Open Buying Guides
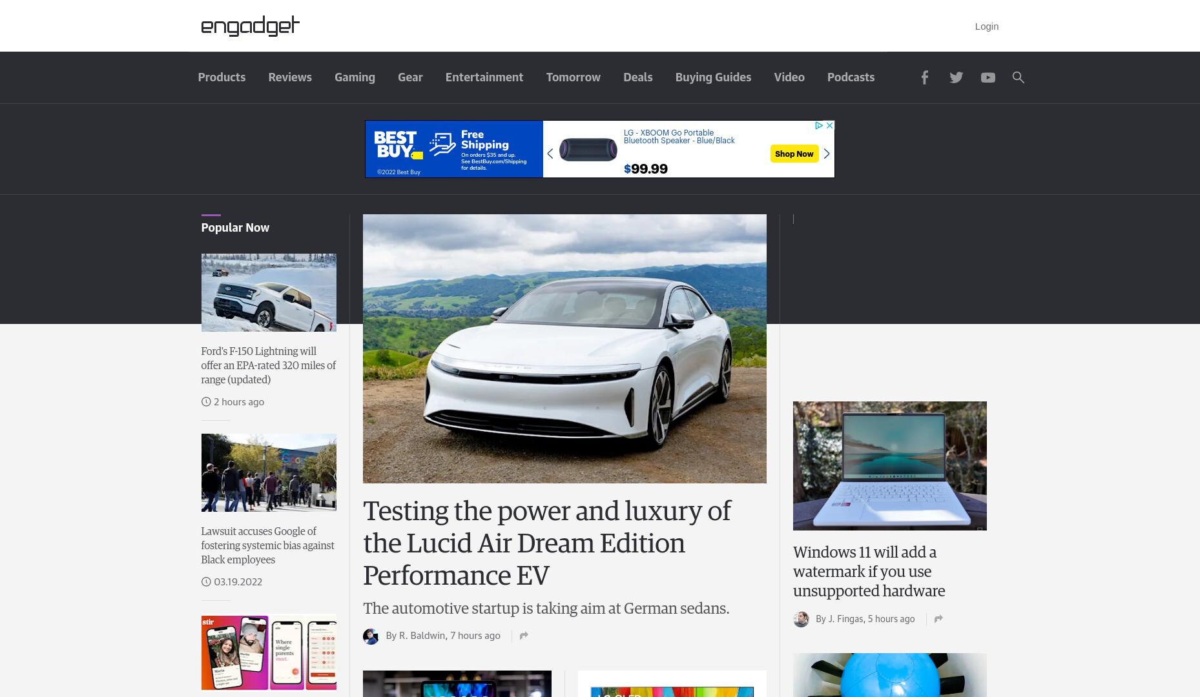The width and height of the screenshot is (1200, 697). (713, 77)
